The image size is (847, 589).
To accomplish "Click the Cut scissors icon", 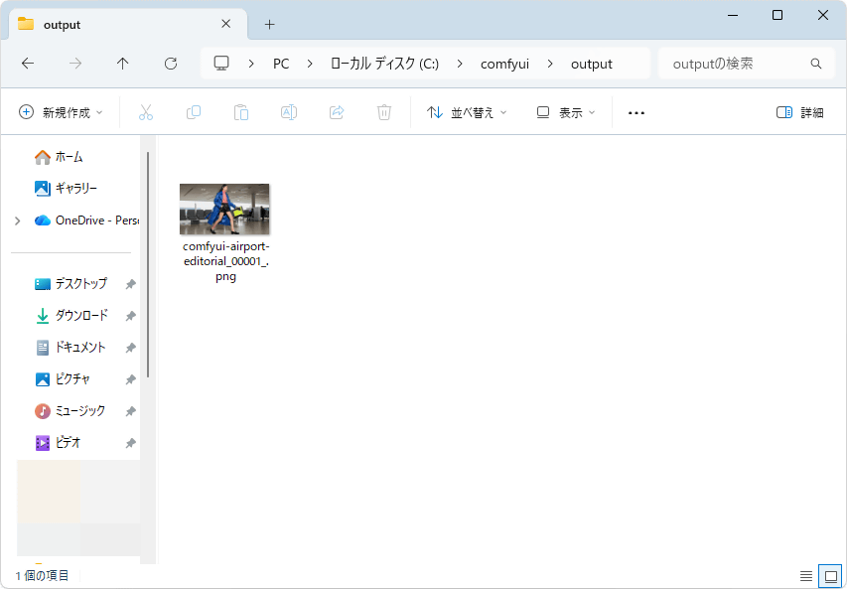I will pyautogui.click(x=146, y=112).
